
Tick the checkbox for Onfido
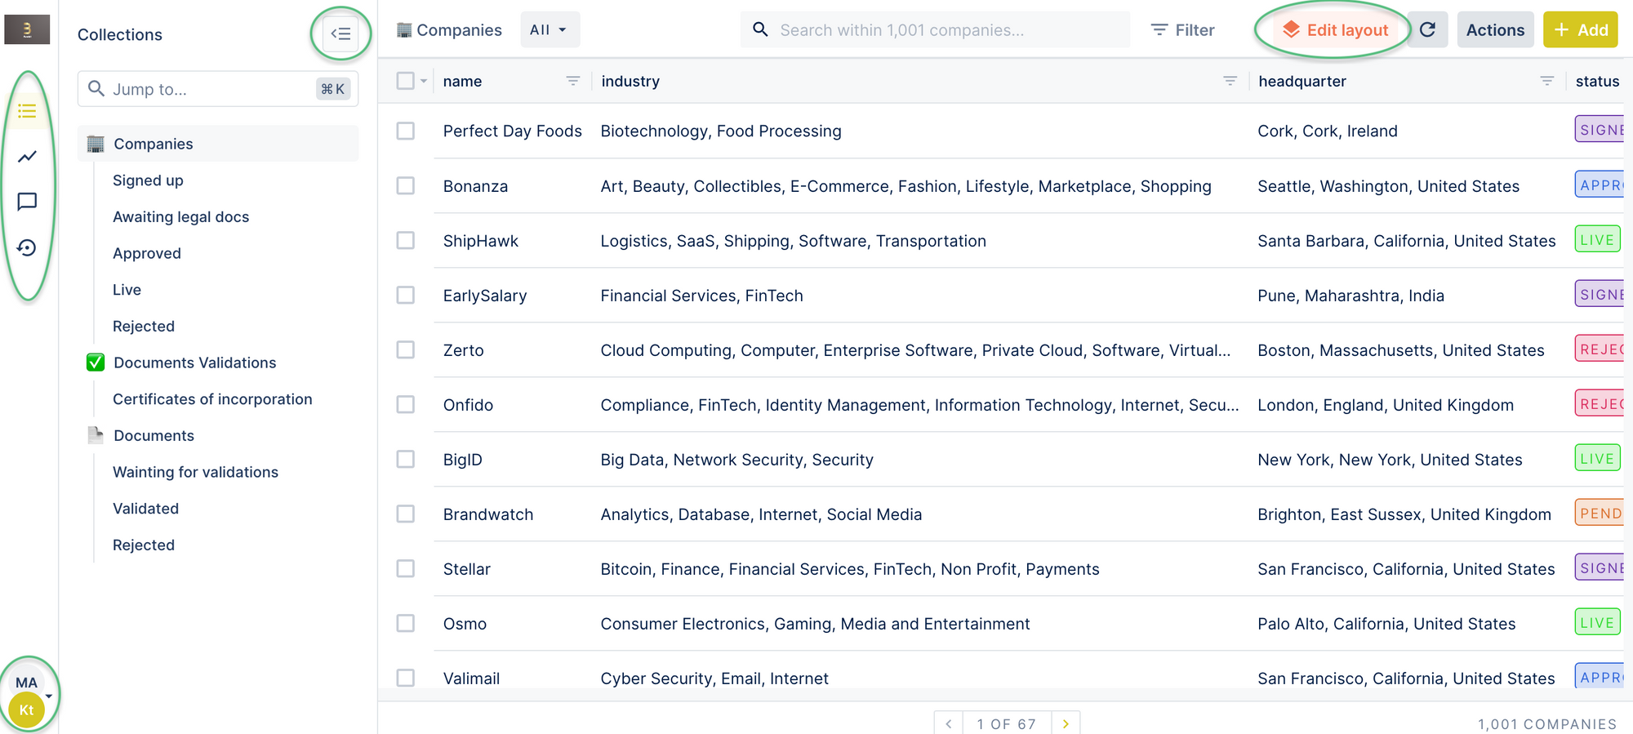[406, 404]
